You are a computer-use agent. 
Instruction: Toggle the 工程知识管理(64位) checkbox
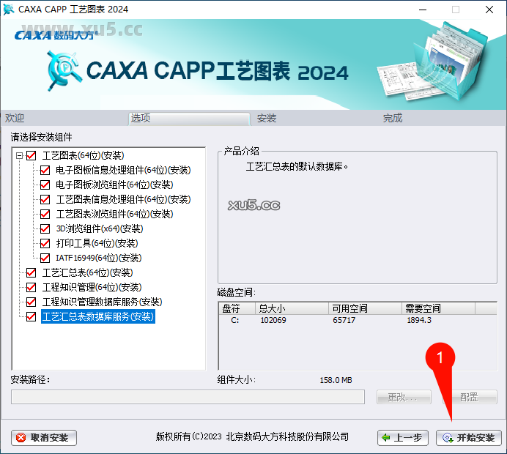coord(31,287)
